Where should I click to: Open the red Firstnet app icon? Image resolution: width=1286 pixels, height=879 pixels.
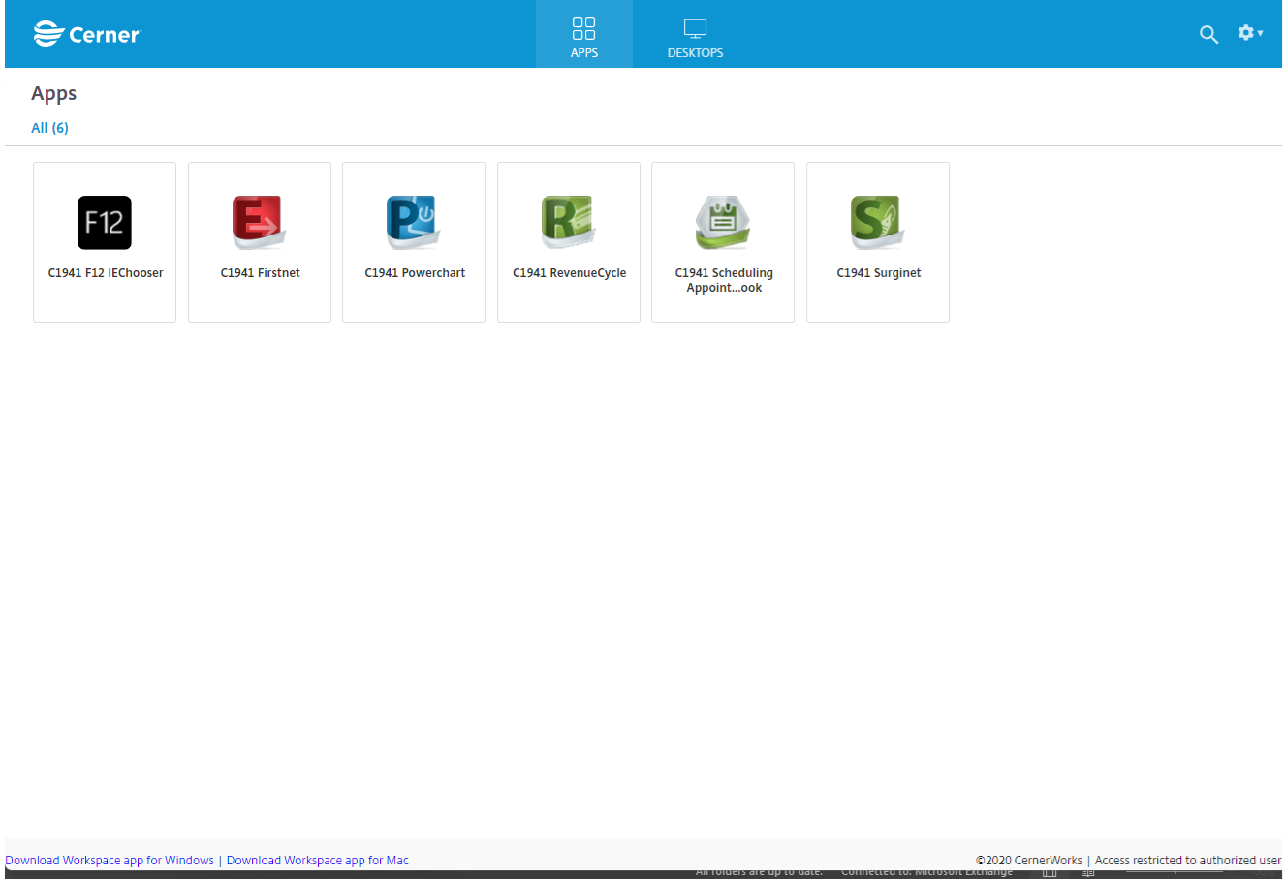click(x=260, y=223)
